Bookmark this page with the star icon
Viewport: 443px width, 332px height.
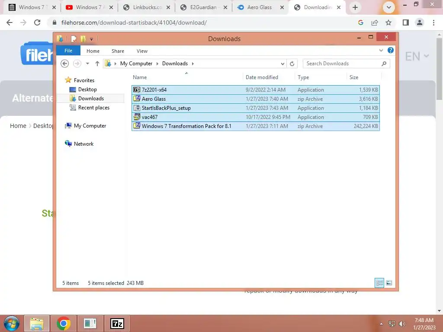coord(388,22)
